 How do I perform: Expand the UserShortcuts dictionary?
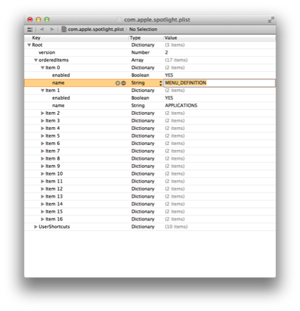pyautogui.click(x=36, y=227)
